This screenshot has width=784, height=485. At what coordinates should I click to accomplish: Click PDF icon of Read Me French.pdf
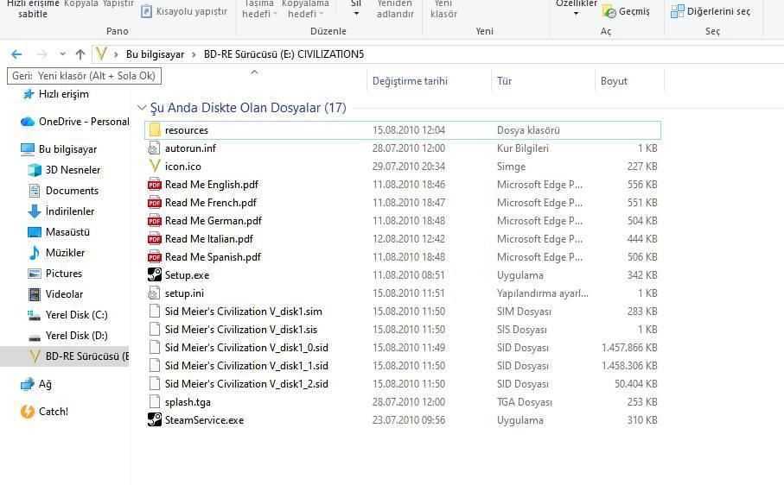[155, 203]
